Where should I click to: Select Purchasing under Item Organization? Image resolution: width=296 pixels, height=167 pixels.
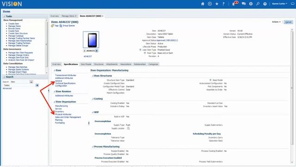click(x=60, y=123)
